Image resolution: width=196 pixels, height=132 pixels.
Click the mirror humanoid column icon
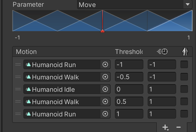pyautogui.click(x=184, y=52)
